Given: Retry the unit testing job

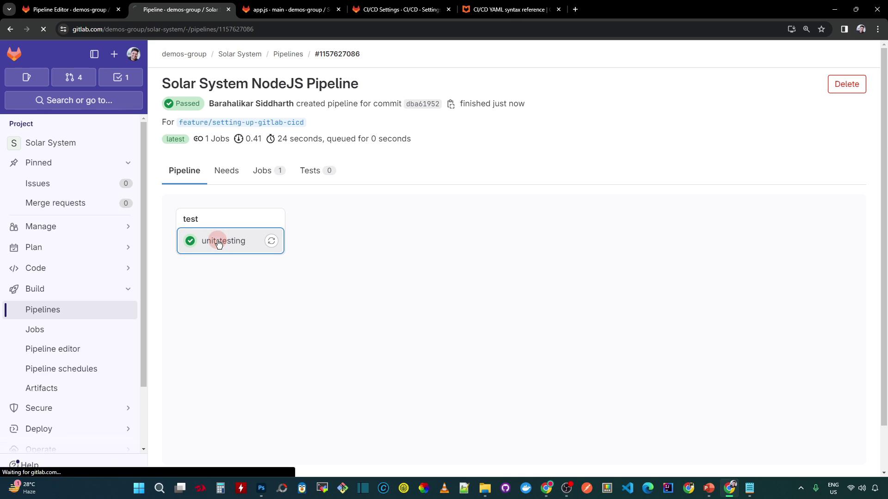Looking at the screenshot, I should point(271,241).
